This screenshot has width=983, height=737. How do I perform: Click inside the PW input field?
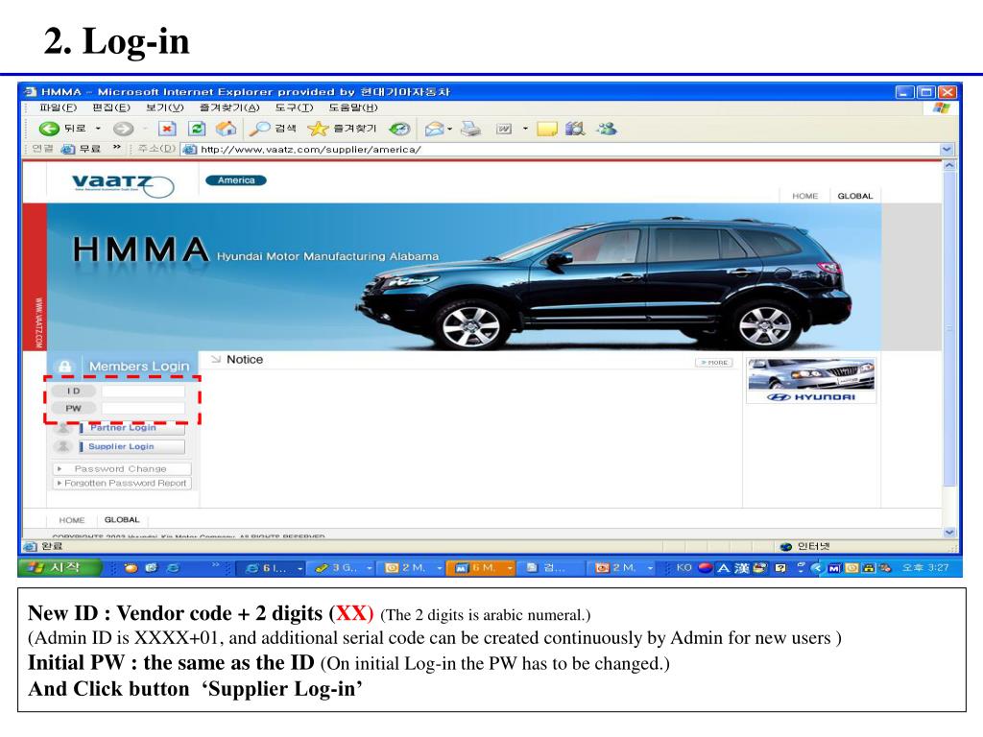click(x=144, y=408)
